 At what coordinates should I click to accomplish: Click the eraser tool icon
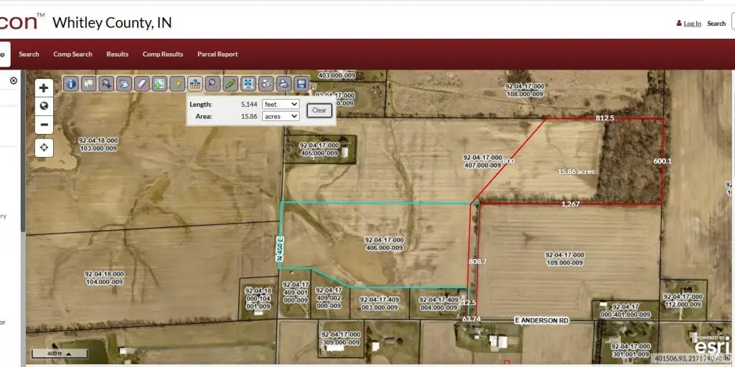pos(141,84)
